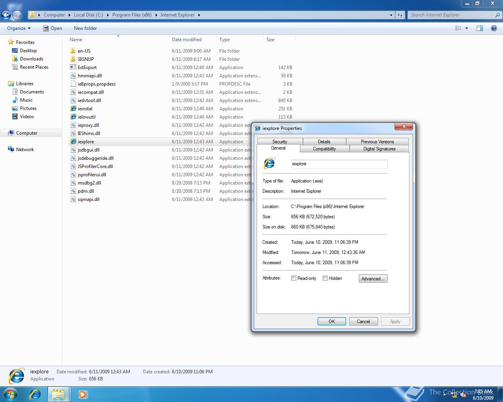
Task: Click the Network icon in navigation pane
Action: (x=11, y=149)
